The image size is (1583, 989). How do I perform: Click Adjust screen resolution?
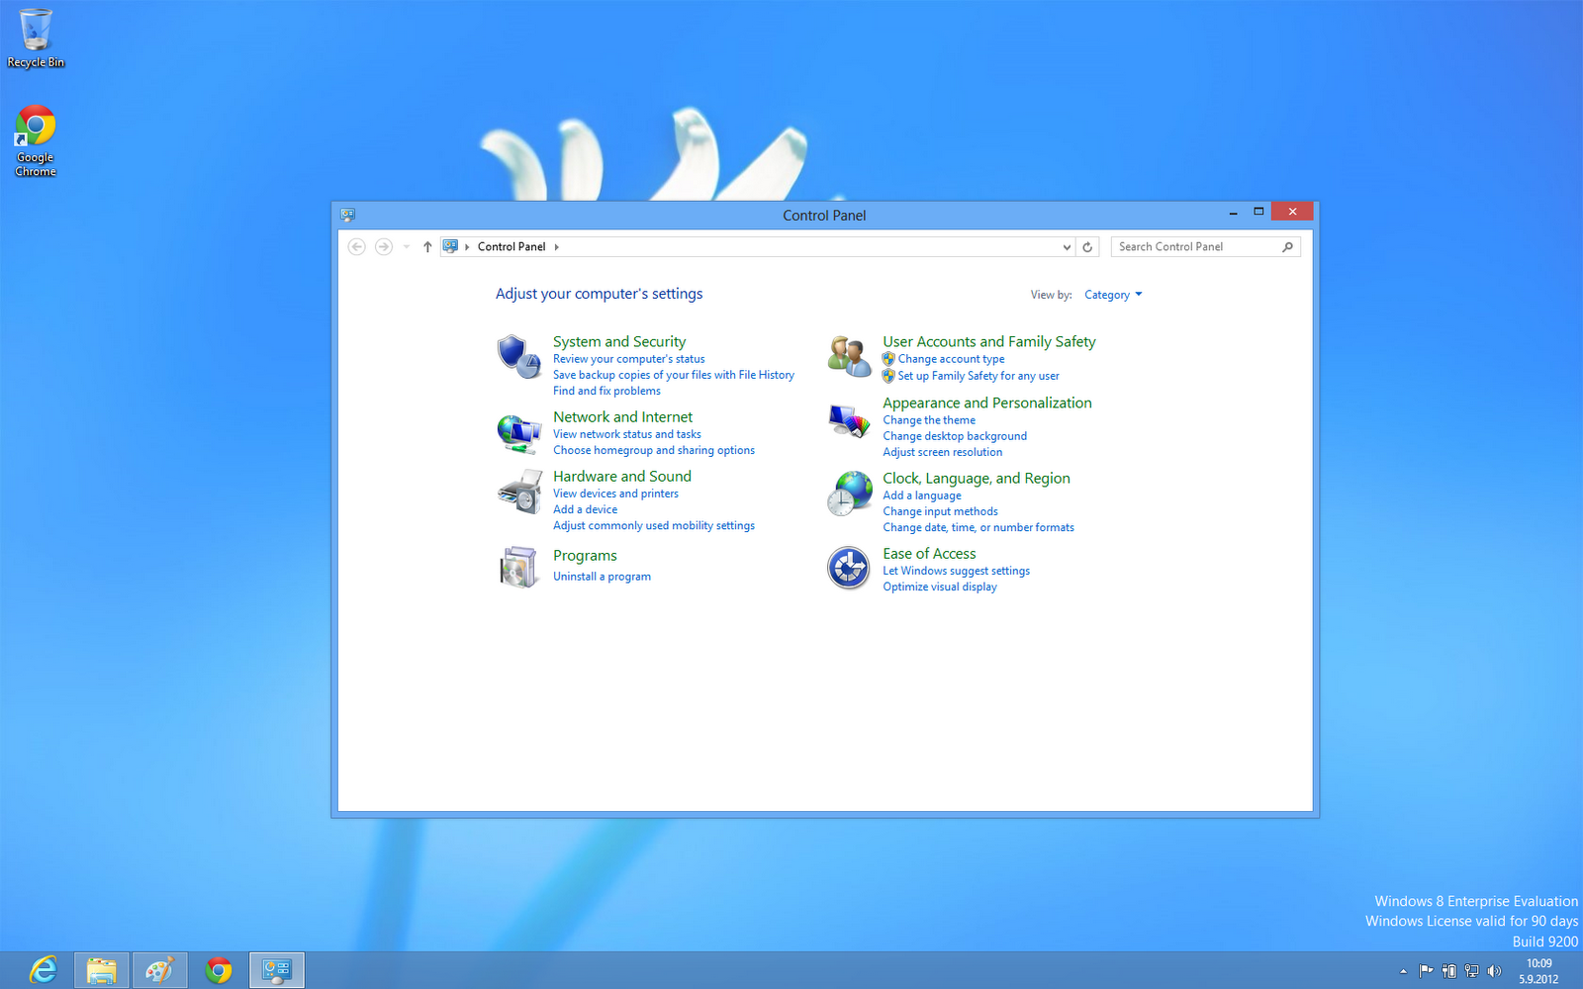click(x=943, y=452)
